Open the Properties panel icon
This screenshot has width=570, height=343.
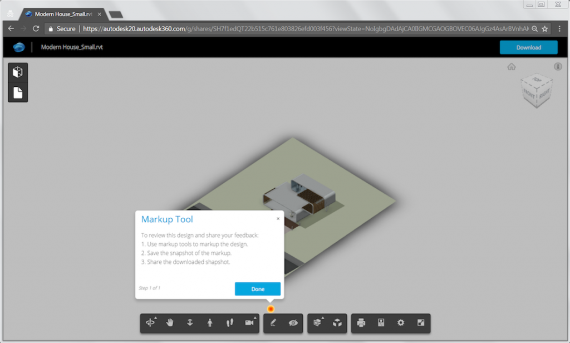tap(381, 322)
